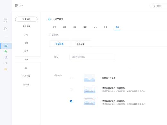
Task: Select the unselected radio for 请将图片切割为一定的宽高
Action: [71, 89]
